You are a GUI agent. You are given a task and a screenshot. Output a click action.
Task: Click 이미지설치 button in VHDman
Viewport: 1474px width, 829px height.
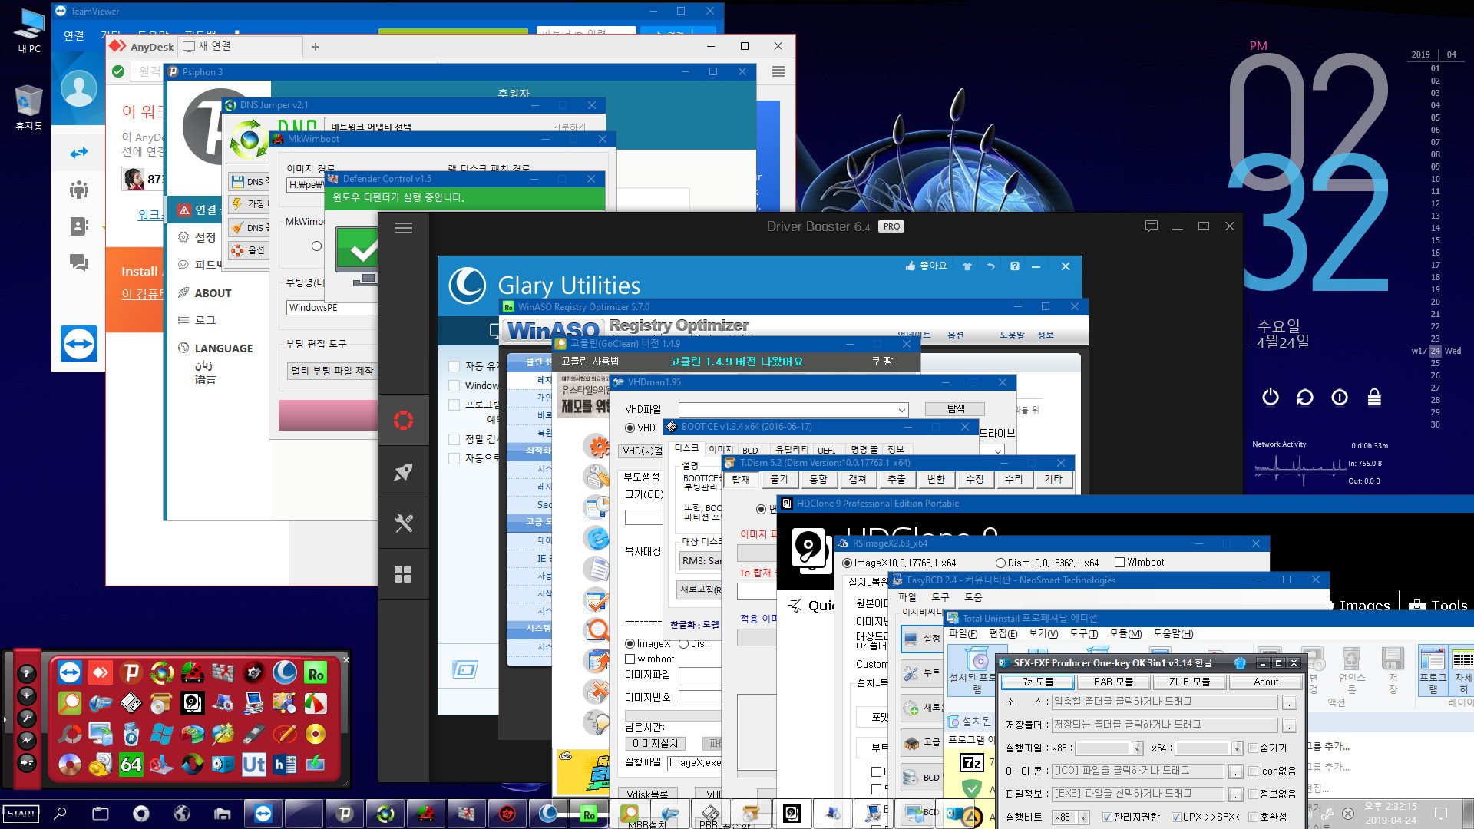click(x=655, y=743)
